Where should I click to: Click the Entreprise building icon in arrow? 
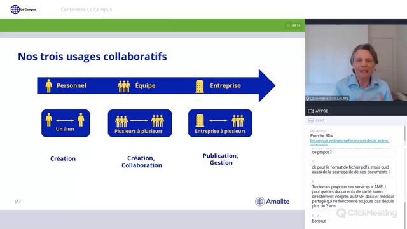(200, 87)
